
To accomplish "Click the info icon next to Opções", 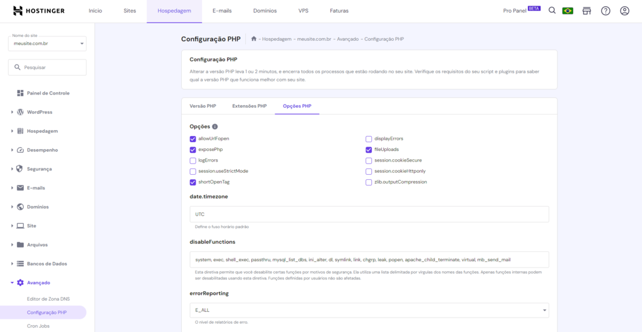I will (215, 127).
